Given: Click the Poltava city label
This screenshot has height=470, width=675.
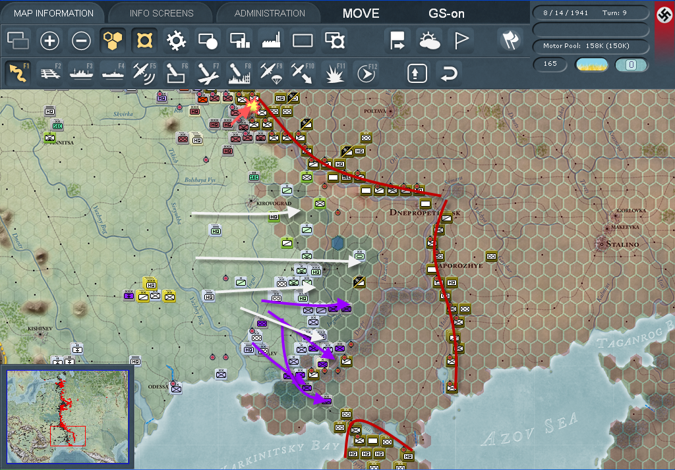Looking at the screenshot, I should [375, 111].
